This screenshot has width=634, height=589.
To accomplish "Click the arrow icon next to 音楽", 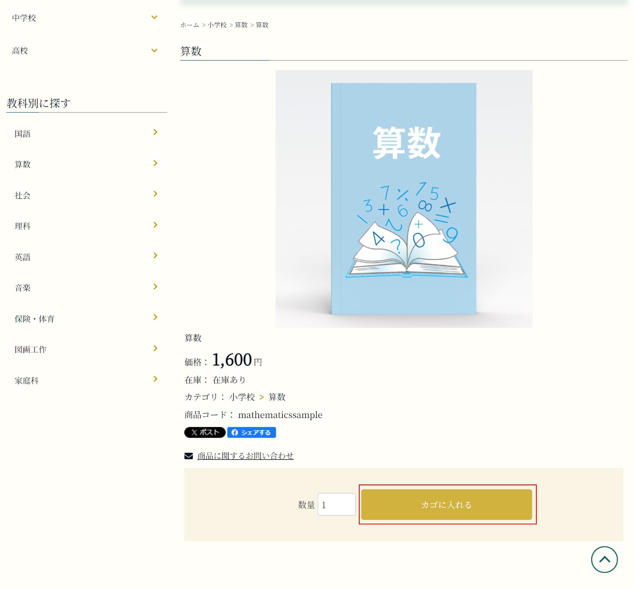I will coord(155,286).
